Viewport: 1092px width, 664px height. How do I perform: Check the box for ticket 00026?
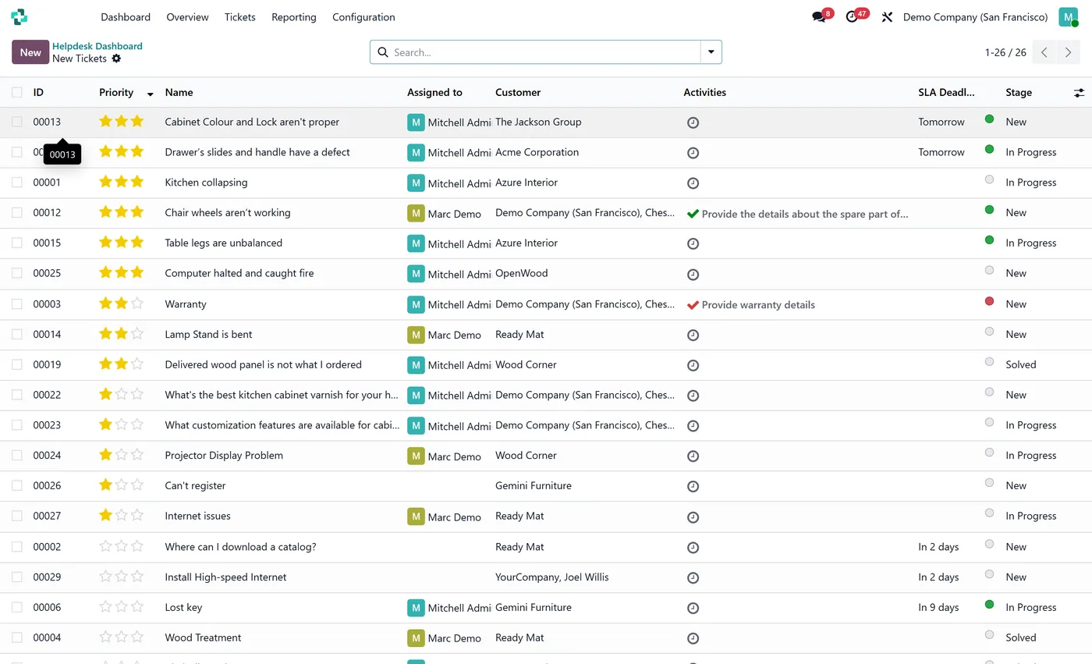point(17,485)
